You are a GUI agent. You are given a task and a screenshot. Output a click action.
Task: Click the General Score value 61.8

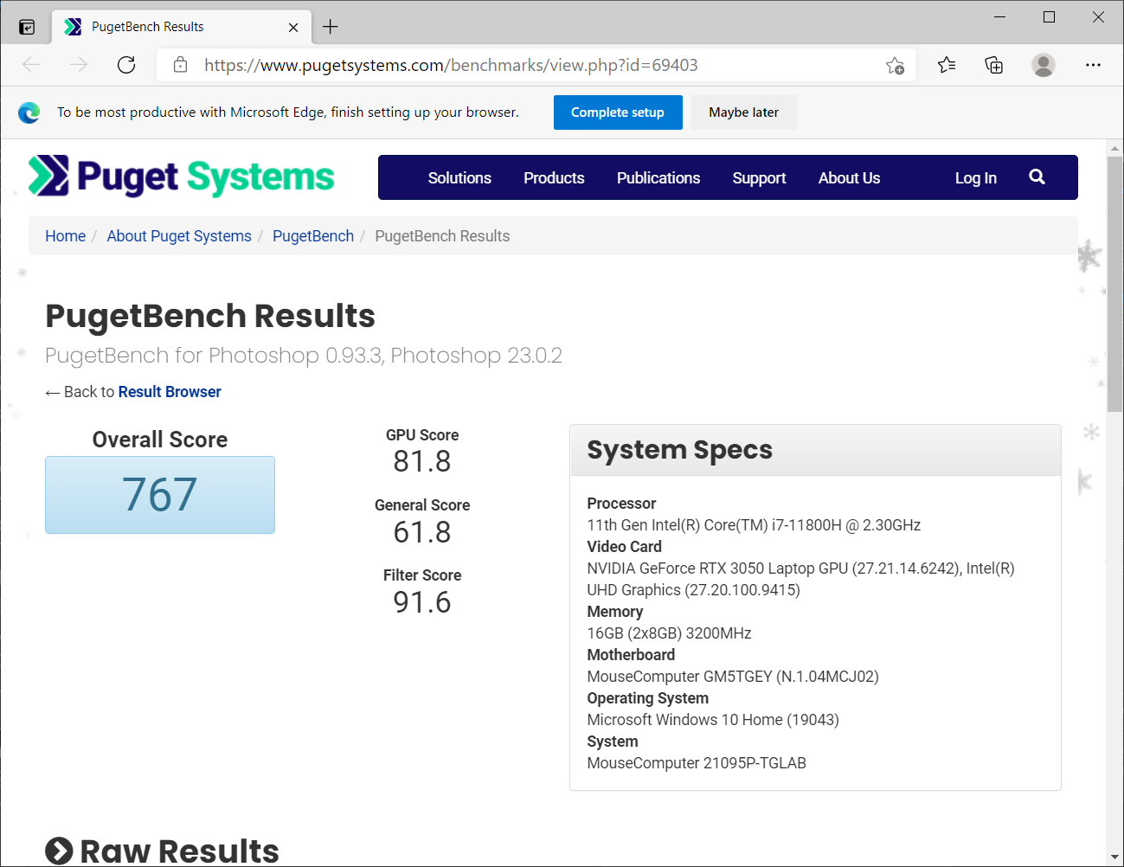(422, 532)
